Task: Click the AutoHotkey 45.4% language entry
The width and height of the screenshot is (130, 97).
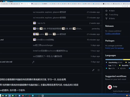Action: (114, 62)
